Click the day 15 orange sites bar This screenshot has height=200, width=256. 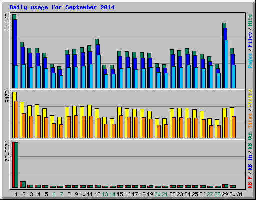(x=121, y=127)
